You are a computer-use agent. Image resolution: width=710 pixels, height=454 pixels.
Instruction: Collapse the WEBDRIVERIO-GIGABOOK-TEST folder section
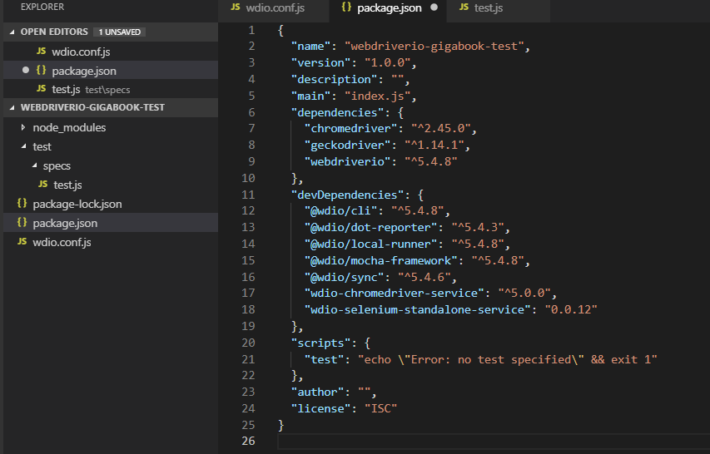[12, 107]
